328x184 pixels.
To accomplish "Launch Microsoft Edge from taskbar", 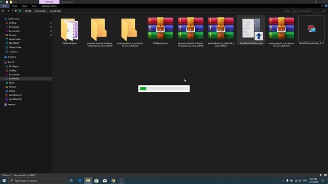I will (80, 180).
